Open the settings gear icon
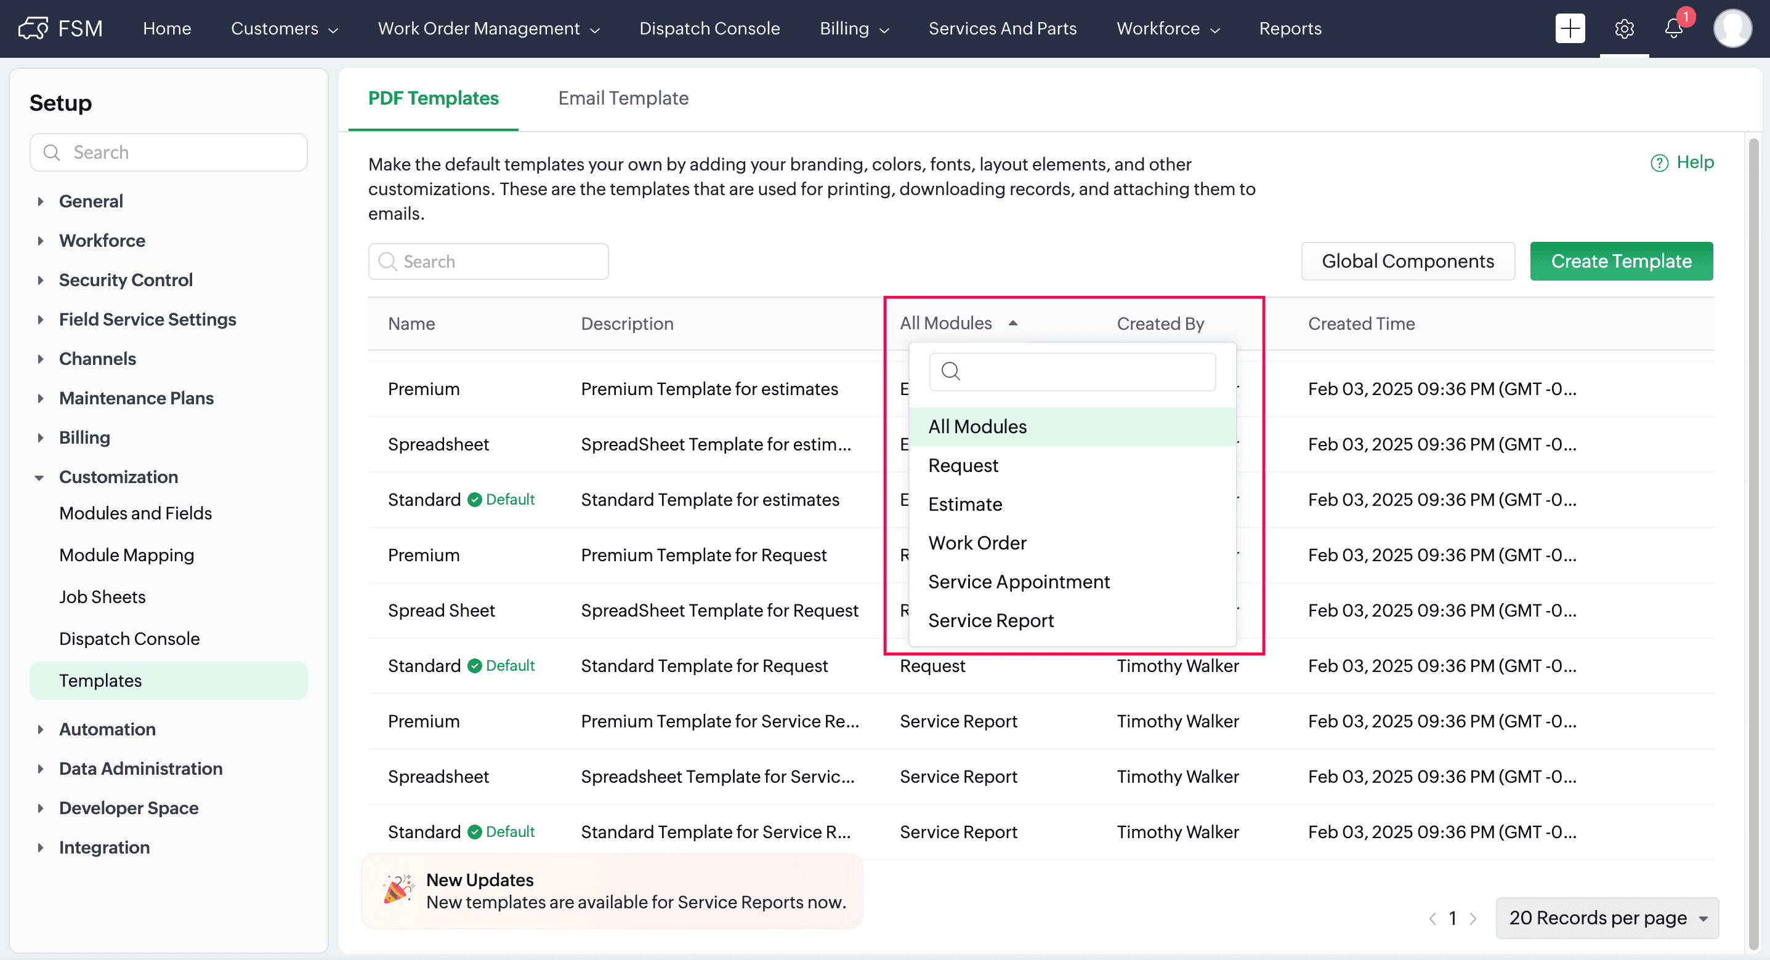This screenshot has height=960, width=1770. [1623, 29]
